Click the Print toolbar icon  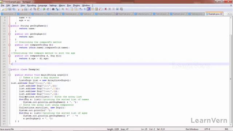click(26, 9)
